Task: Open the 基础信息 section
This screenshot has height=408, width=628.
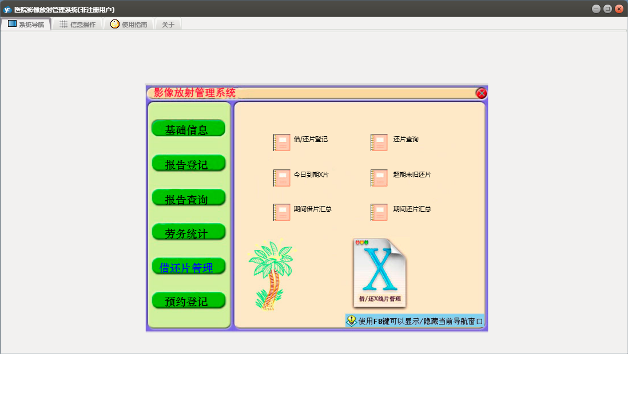Action: pyautogui.click(x=188, y=129)
